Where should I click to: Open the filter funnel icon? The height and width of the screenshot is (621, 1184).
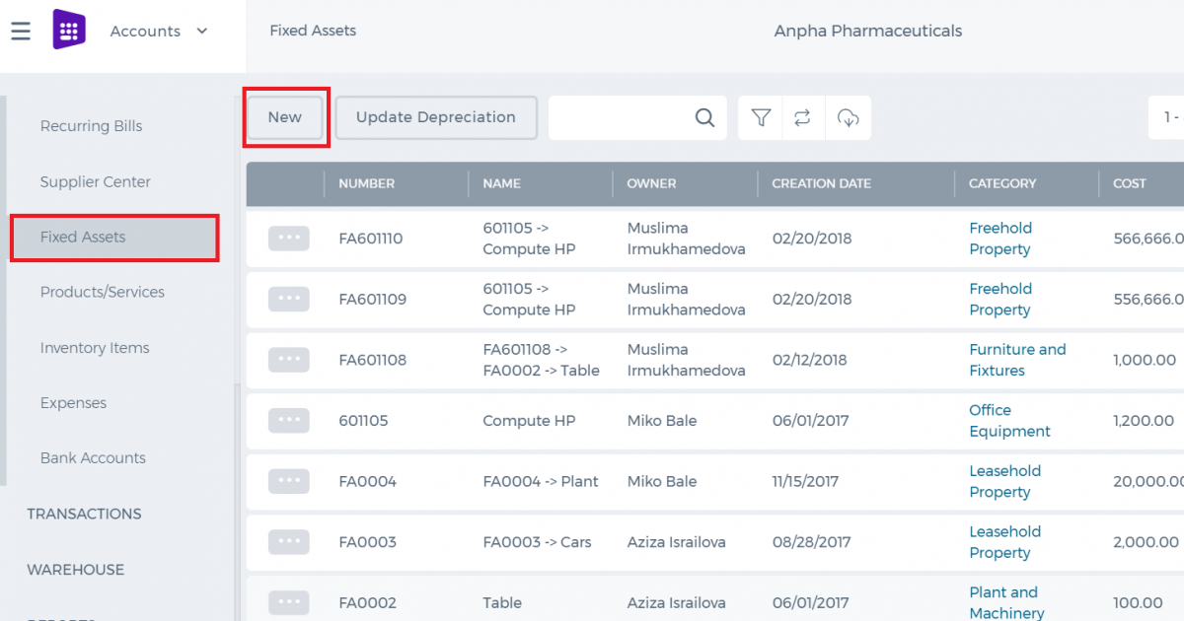click(x=761, y=118)
